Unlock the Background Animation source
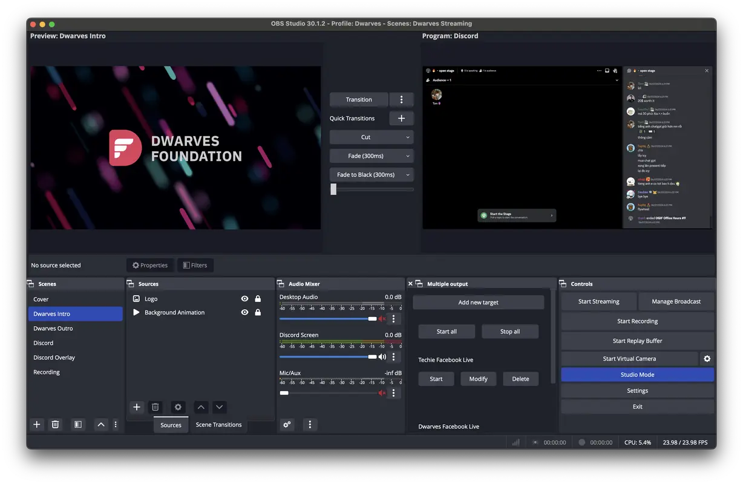Screen dimensions: 743x484 (258, 313)
